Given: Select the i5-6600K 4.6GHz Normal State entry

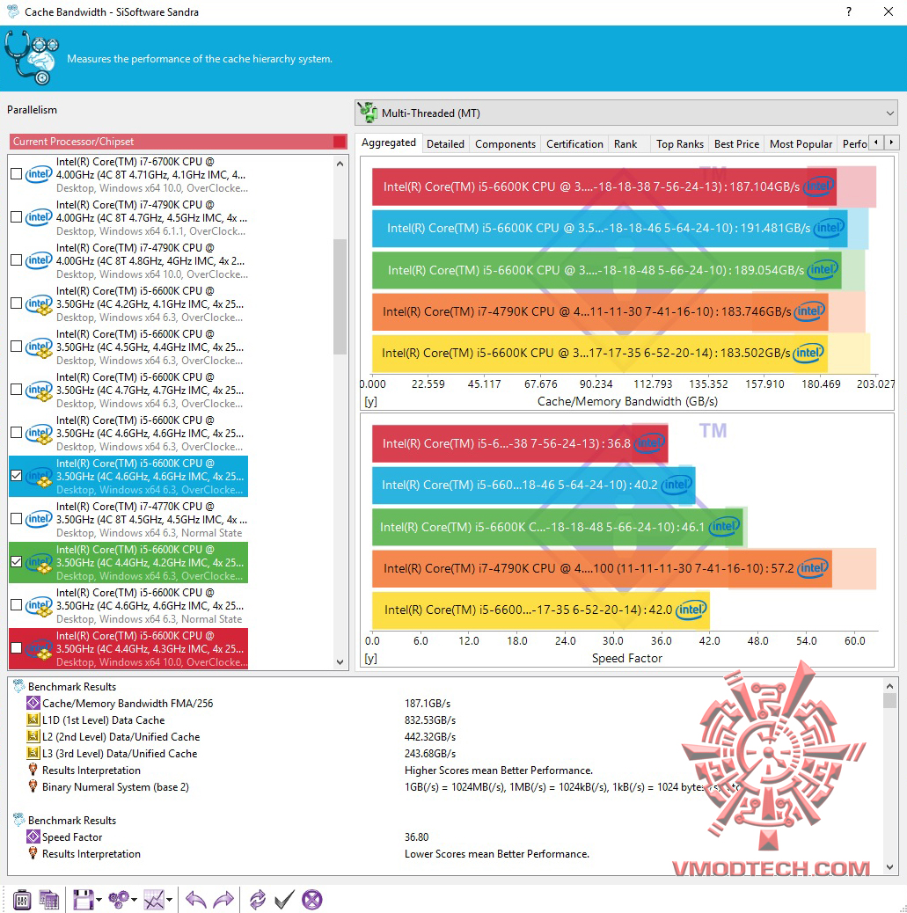Looking at the screenshot, I should click(x=128, y=605).
